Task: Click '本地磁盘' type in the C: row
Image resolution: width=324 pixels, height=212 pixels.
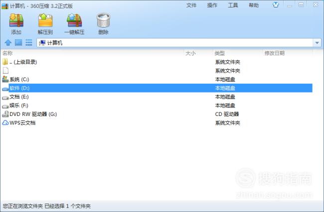Action: [225, 80]
